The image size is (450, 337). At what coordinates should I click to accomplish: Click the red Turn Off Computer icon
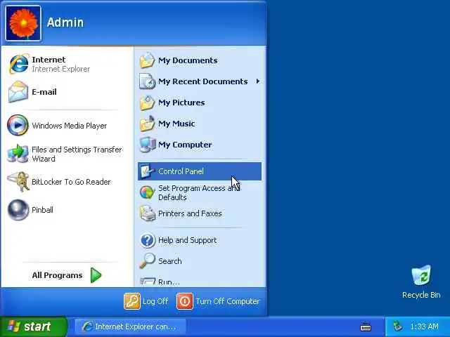pyautogui.click(x=185, y=301)
